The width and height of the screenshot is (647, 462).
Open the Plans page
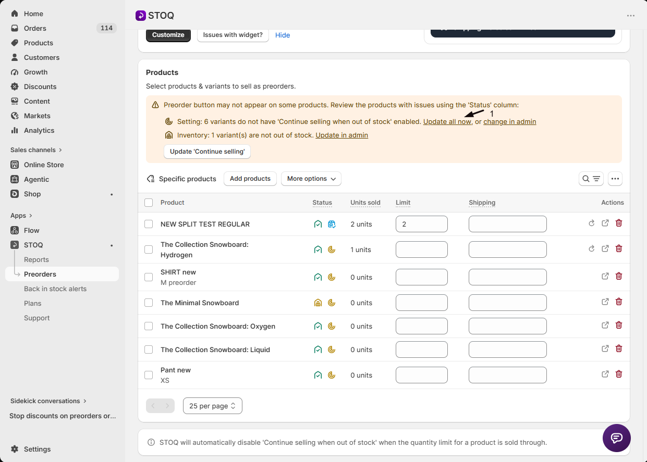pos(32,303)
